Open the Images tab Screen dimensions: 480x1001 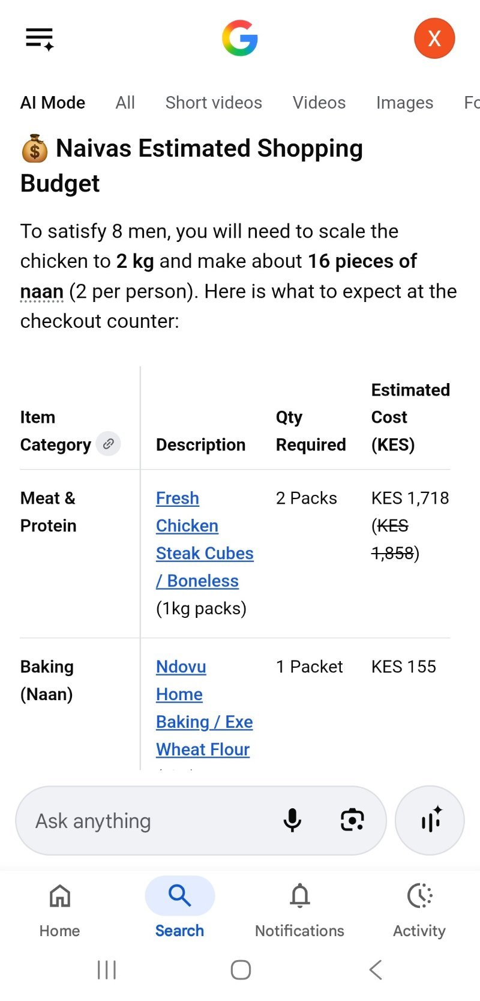point(404,103)
